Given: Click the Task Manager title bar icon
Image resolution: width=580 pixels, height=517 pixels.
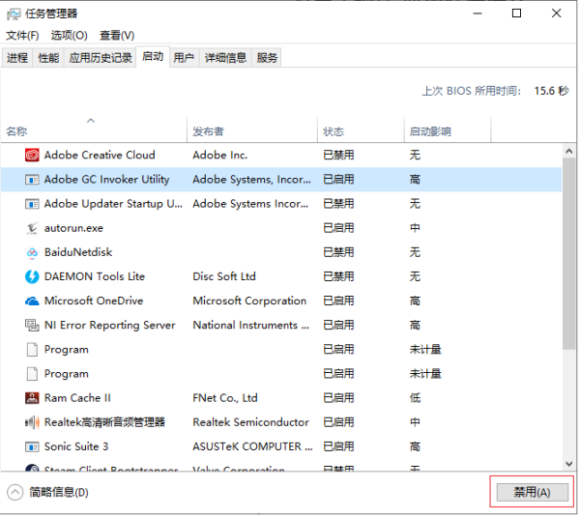Looking at the screenshot, I should pyautogui.click(x=14, y=14).
